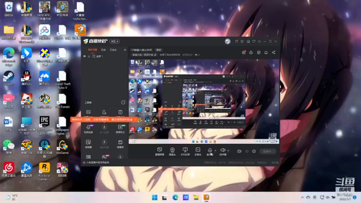Open the gift box icon with red badge
This screenshot has width=361, height=203.
tap(244, 52)
